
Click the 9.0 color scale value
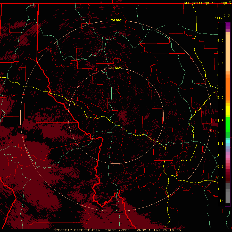220,40
